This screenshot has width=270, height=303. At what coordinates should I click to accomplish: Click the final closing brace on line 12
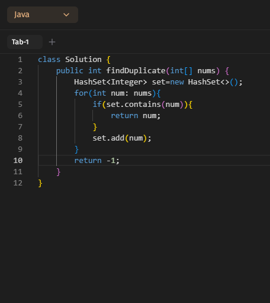click(x=40, y=183)
